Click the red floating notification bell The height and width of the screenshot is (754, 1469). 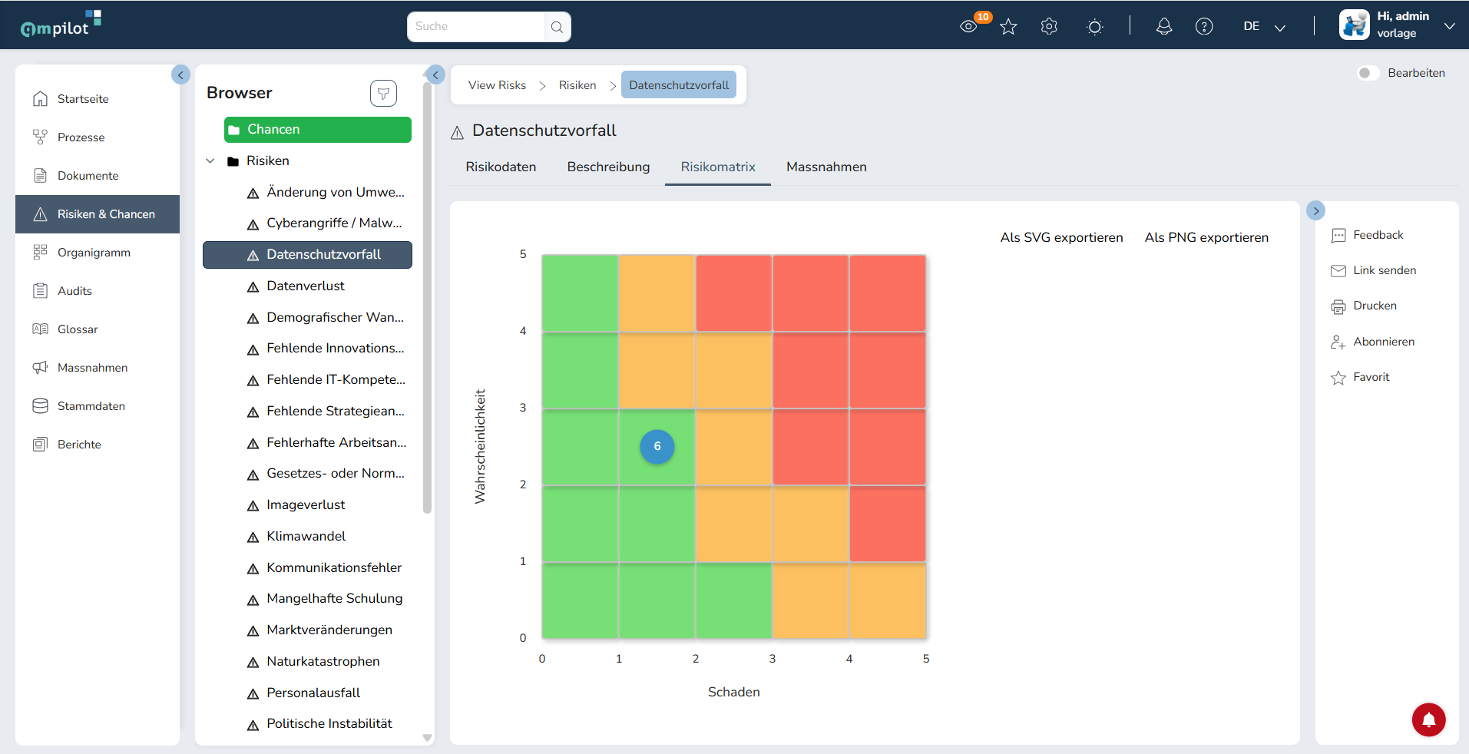(1428, 719)
